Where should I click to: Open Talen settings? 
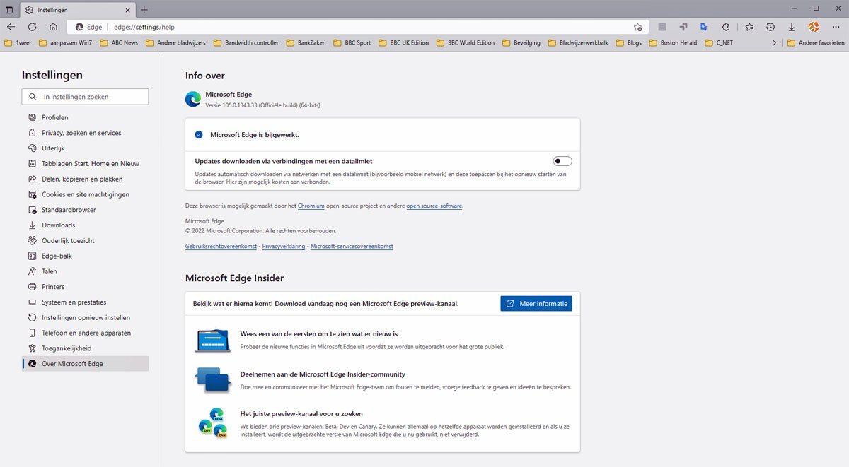pos(85,271)
